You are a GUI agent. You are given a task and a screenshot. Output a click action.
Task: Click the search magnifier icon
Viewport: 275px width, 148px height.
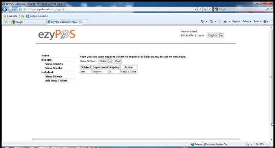coord(268,9)
